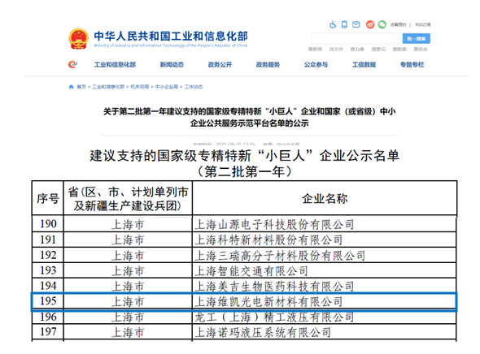This screenshot has width=480, height=354.
Task: Click the green WeChat icon
Action: coord(382,24)
